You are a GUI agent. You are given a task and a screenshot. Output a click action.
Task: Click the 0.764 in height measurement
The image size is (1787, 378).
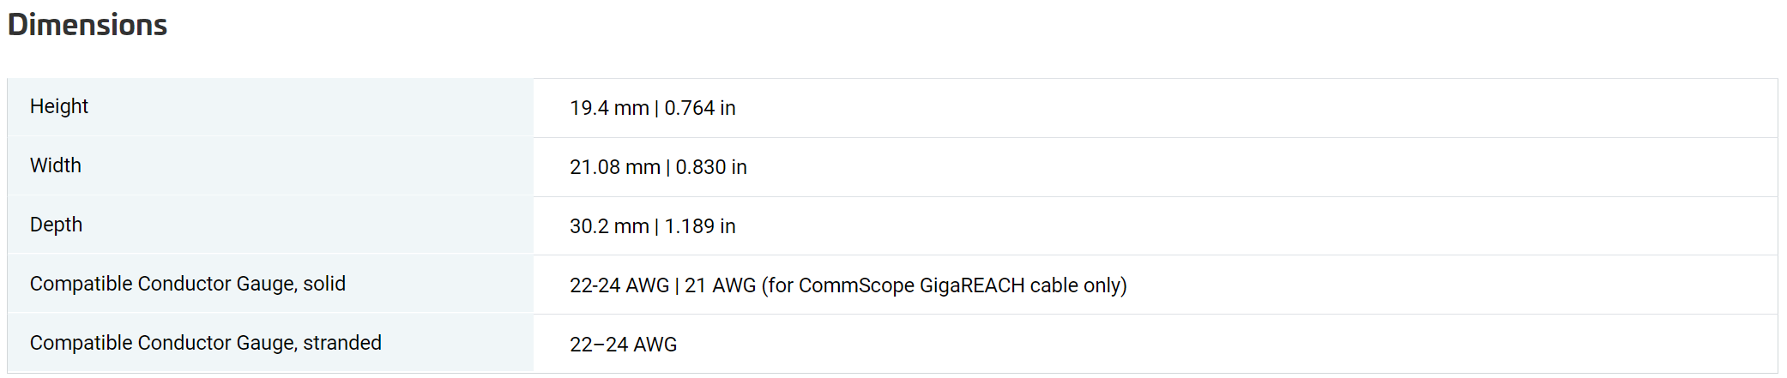tap(700, 108)
